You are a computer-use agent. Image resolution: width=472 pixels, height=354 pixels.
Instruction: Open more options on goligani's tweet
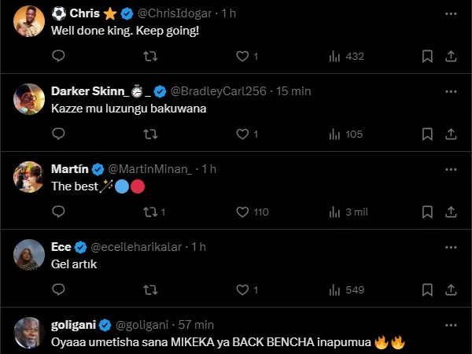coord(449,324)
